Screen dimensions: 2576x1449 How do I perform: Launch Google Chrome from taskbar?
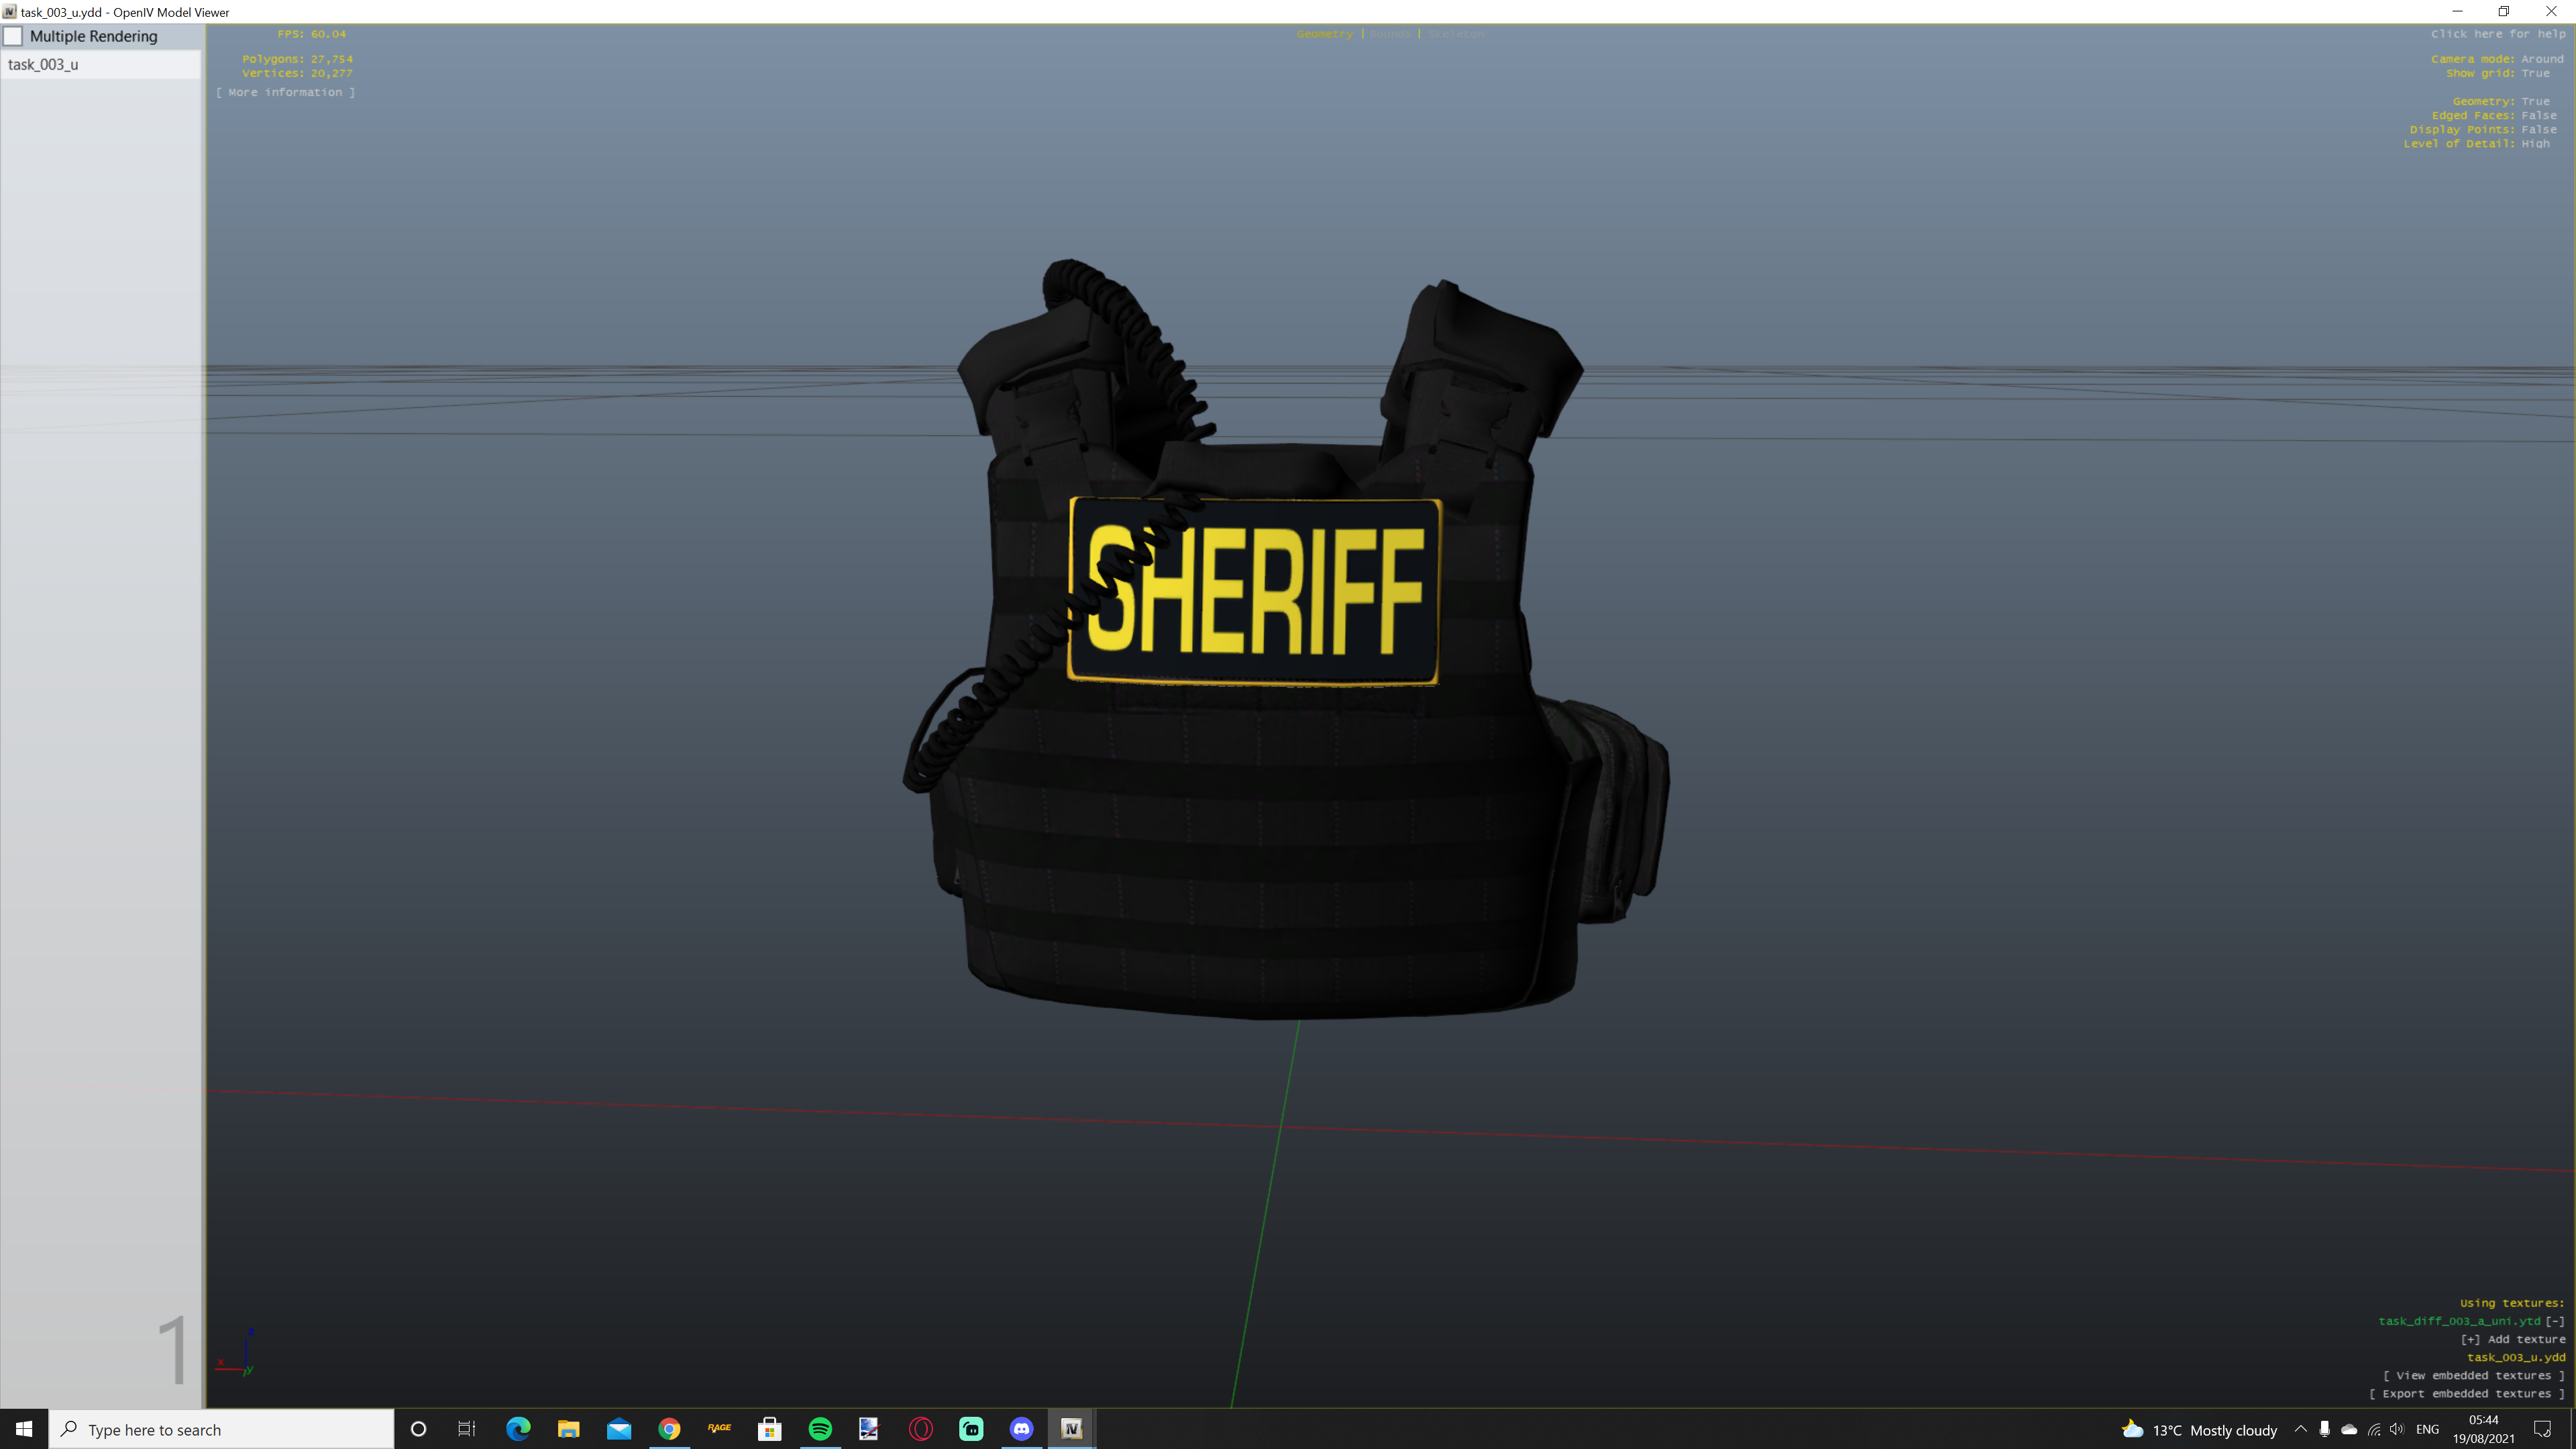coord(669,1429)
